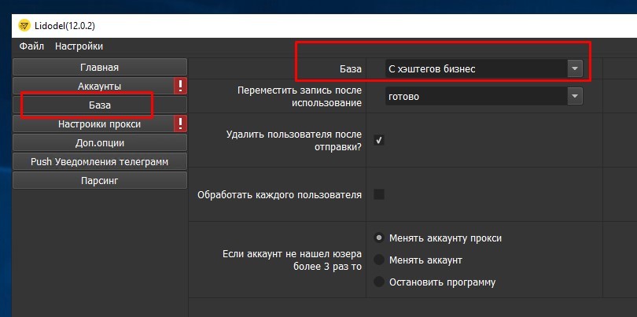Image resolution: width=637 pixels, height=317 pixels.
Task: Enable 'Обработать каждого пользователя' checkbox
Action: 378,194
